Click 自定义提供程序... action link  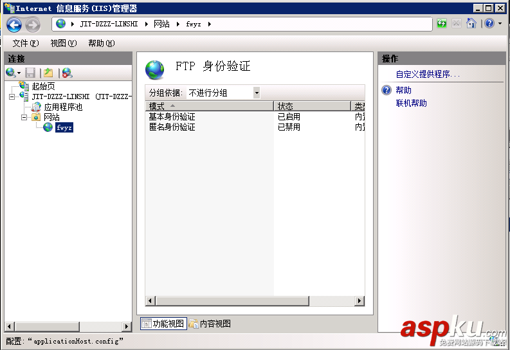point(428,74)
